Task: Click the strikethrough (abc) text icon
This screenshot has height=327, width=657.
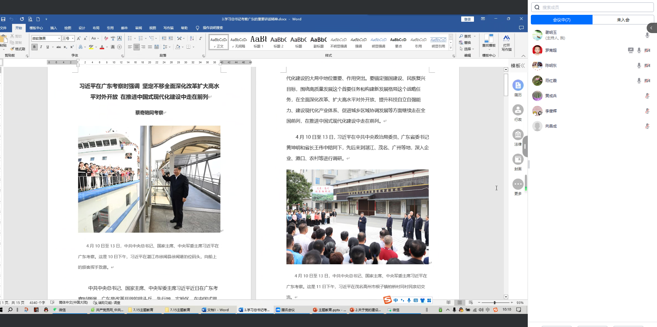Action: [x=59, y=47]
